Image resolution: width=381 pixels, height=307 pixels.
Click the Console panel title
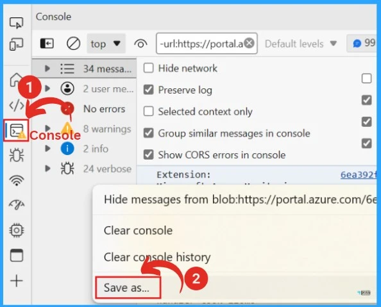click(53, 17)
